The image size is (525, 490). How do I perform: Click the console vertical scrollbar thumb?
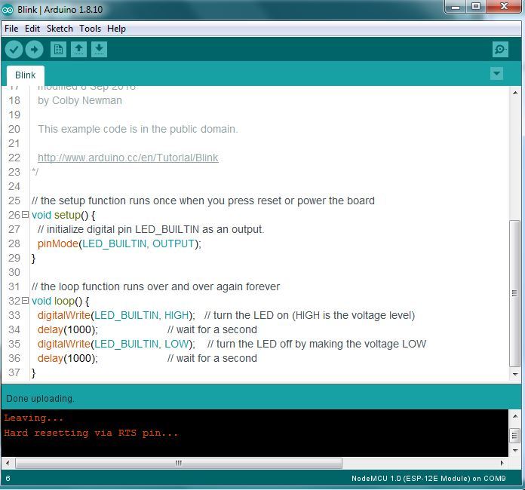point(515,436)
